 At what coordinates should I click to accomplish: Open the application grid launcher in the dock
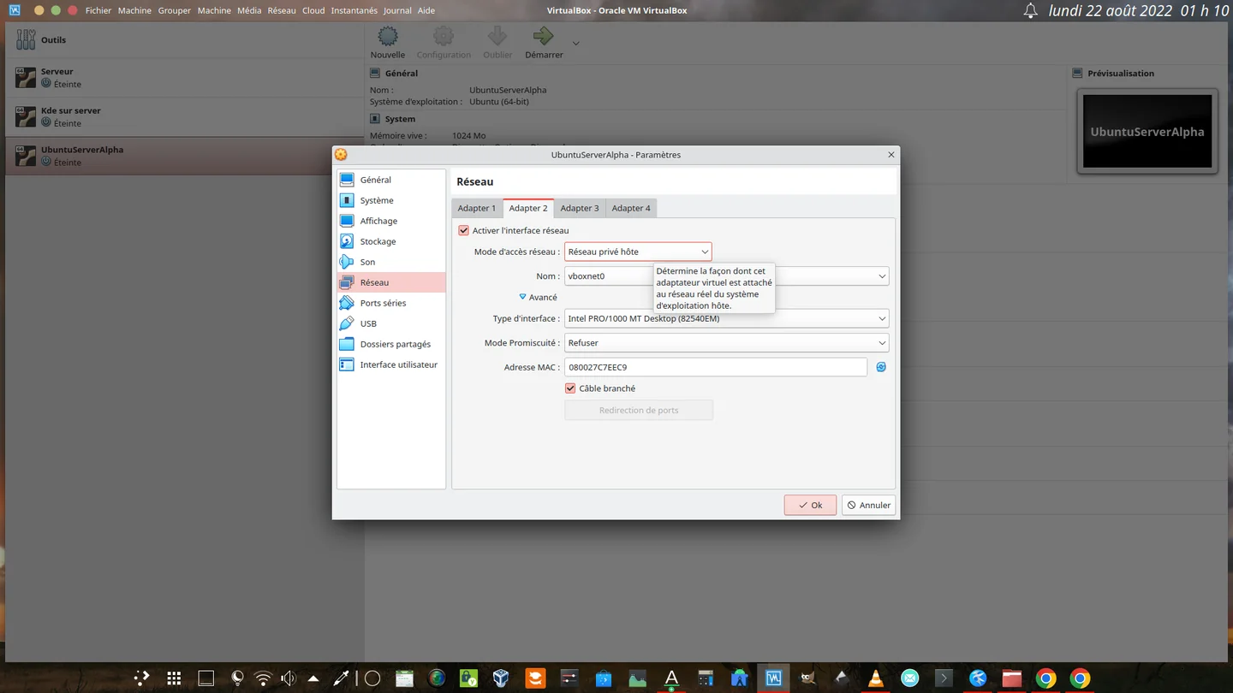coord(174,678)
